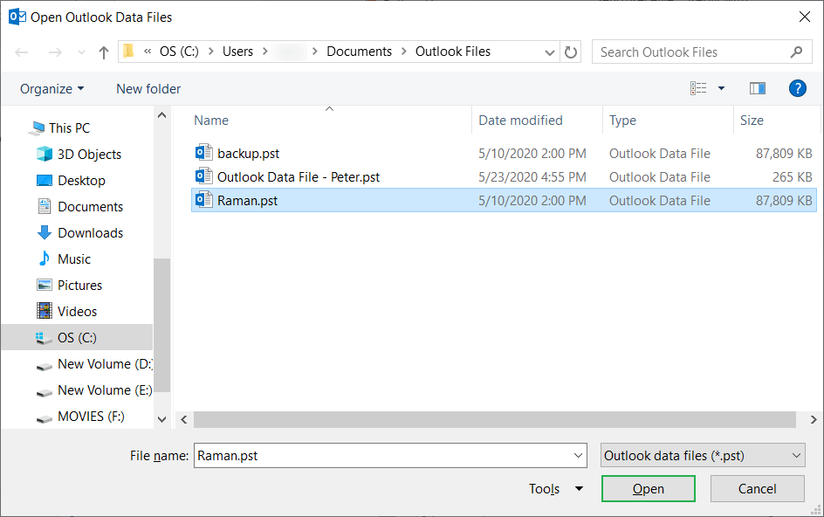The height and width of the screenshot is (517, 824).
Task: Select Documents in the address path
Action: pos(359,52)
